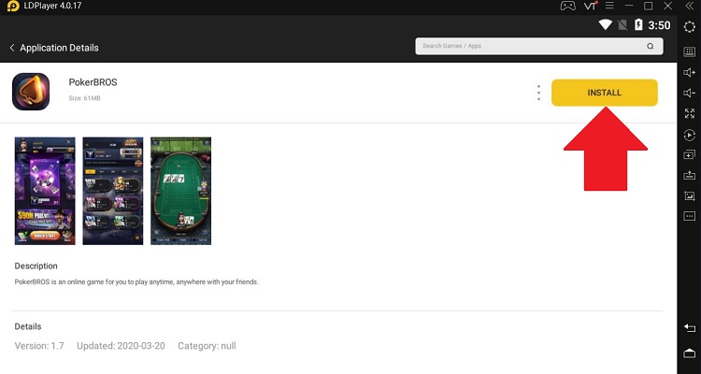This screenshot has height=374, width=701.
Task: Click the 3:50 clock in status bar
Action: pyautogui.click(x=660, y=25)
